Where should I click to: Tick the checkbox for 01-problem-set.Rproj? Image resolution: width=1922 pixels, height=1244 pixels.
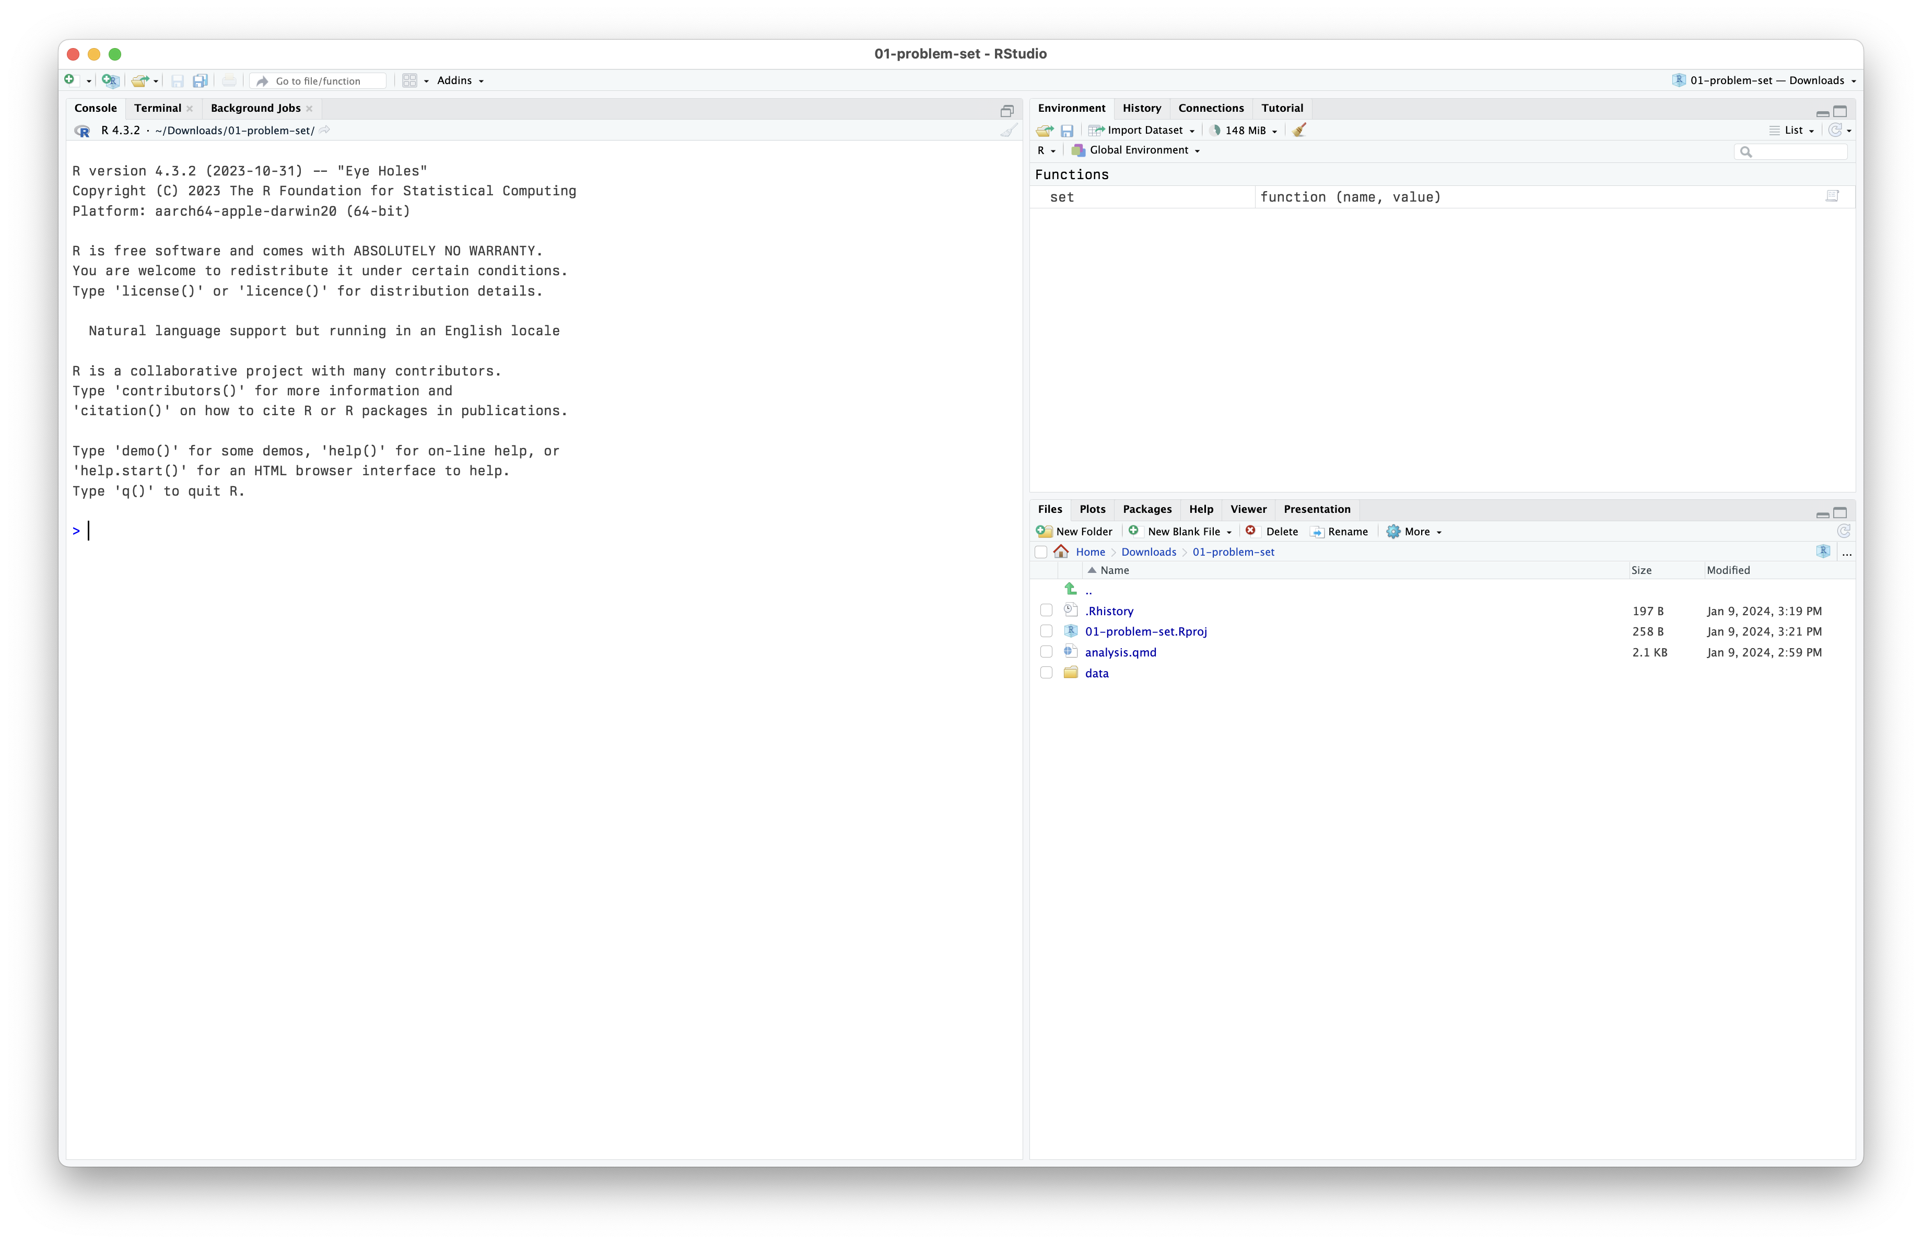[x=1046, y=631]
